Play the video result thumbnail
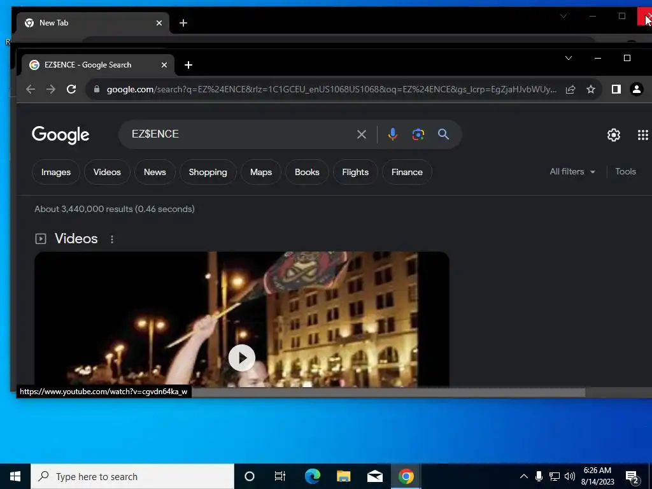The height and width of the screenshot is (489, 652). tap(241, 358)
